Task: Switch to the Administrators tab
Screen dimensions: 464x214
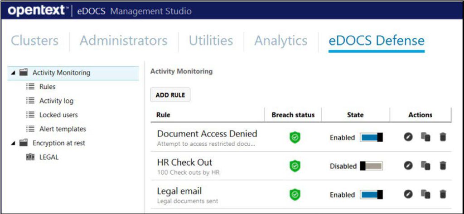Action: click(123, 41)
